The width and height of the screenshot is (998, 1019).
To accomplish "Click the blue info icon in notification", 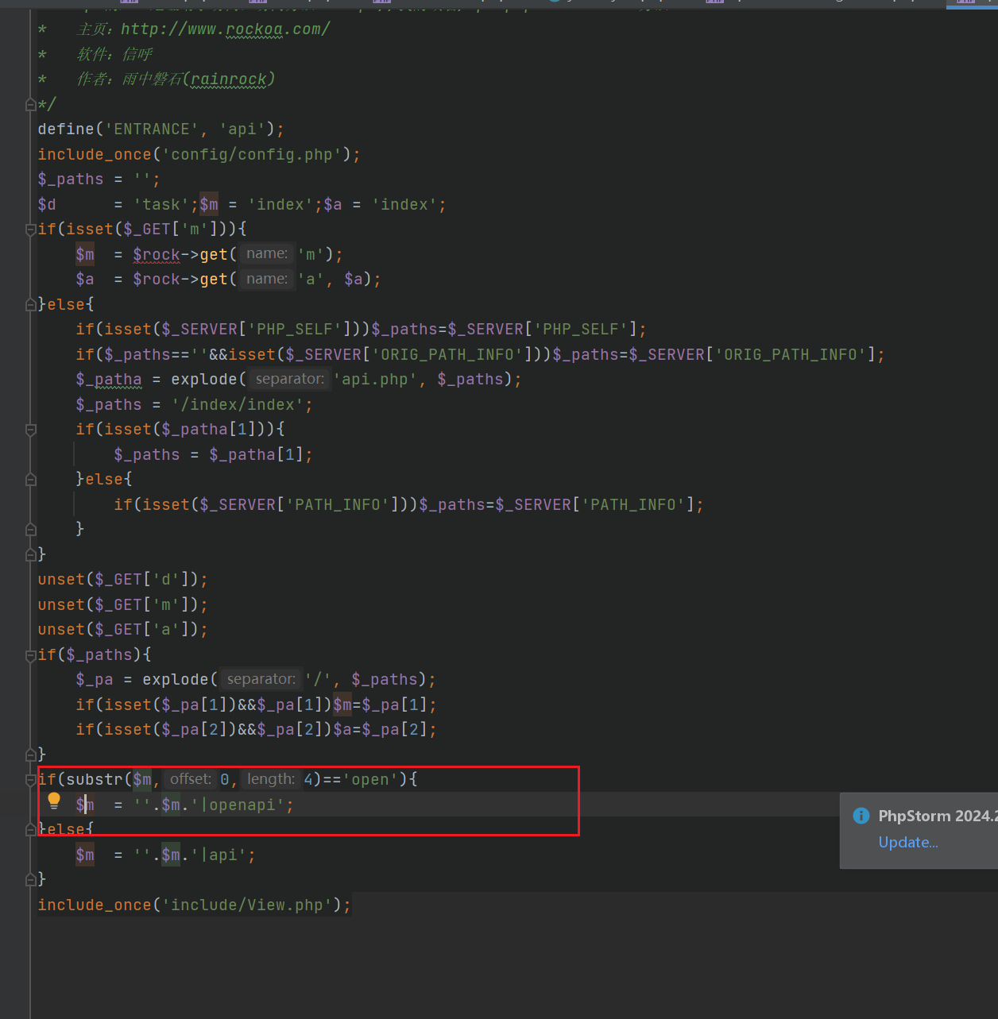I will pos(861,816).
